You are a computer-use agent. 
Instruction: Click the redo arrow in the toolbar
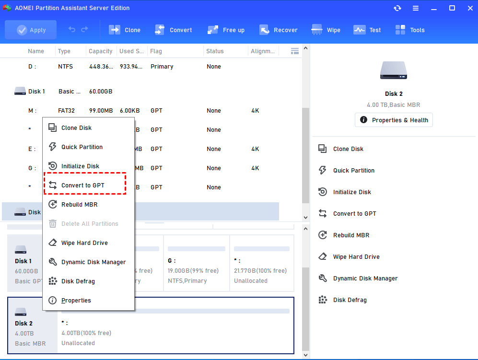pos(84,30)
